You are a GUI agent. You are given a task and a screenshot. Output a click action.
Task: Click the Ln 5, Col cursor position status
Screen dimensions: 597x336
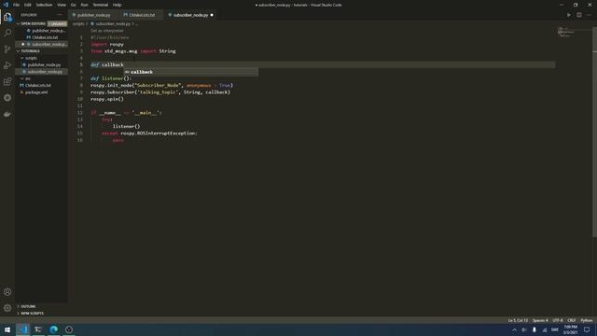518,320
